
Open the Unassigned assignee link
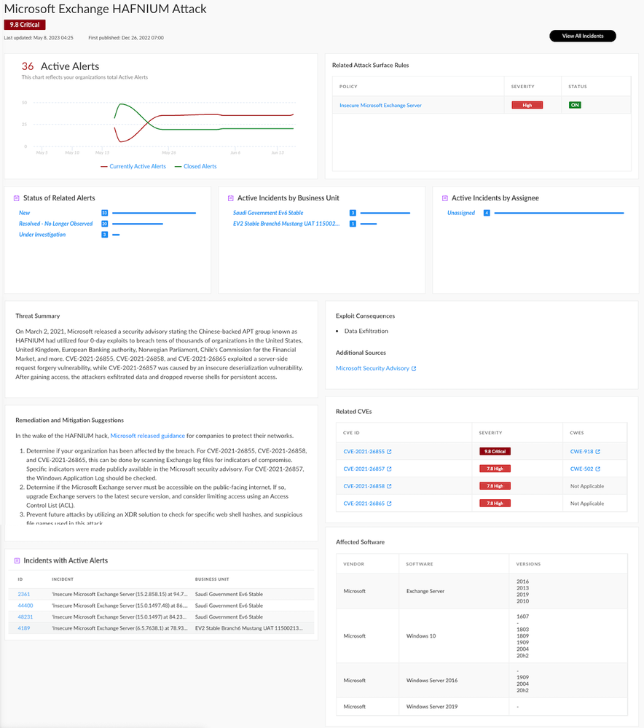[x=461, y=213]
